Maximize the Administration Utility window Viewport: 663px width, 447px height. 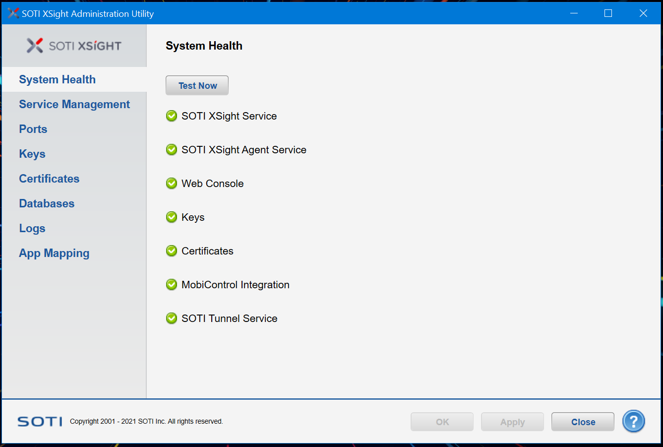pyautogui.click(x=608, y=13)
